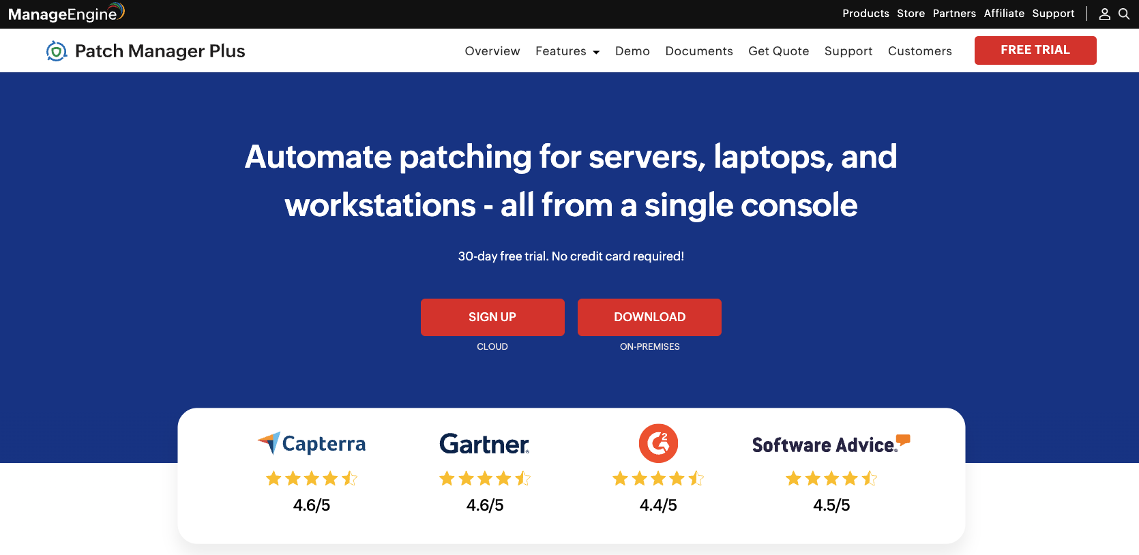Open Products in the top bar
The height and width of the screenshot is (555, 1139).
(866, 14)
